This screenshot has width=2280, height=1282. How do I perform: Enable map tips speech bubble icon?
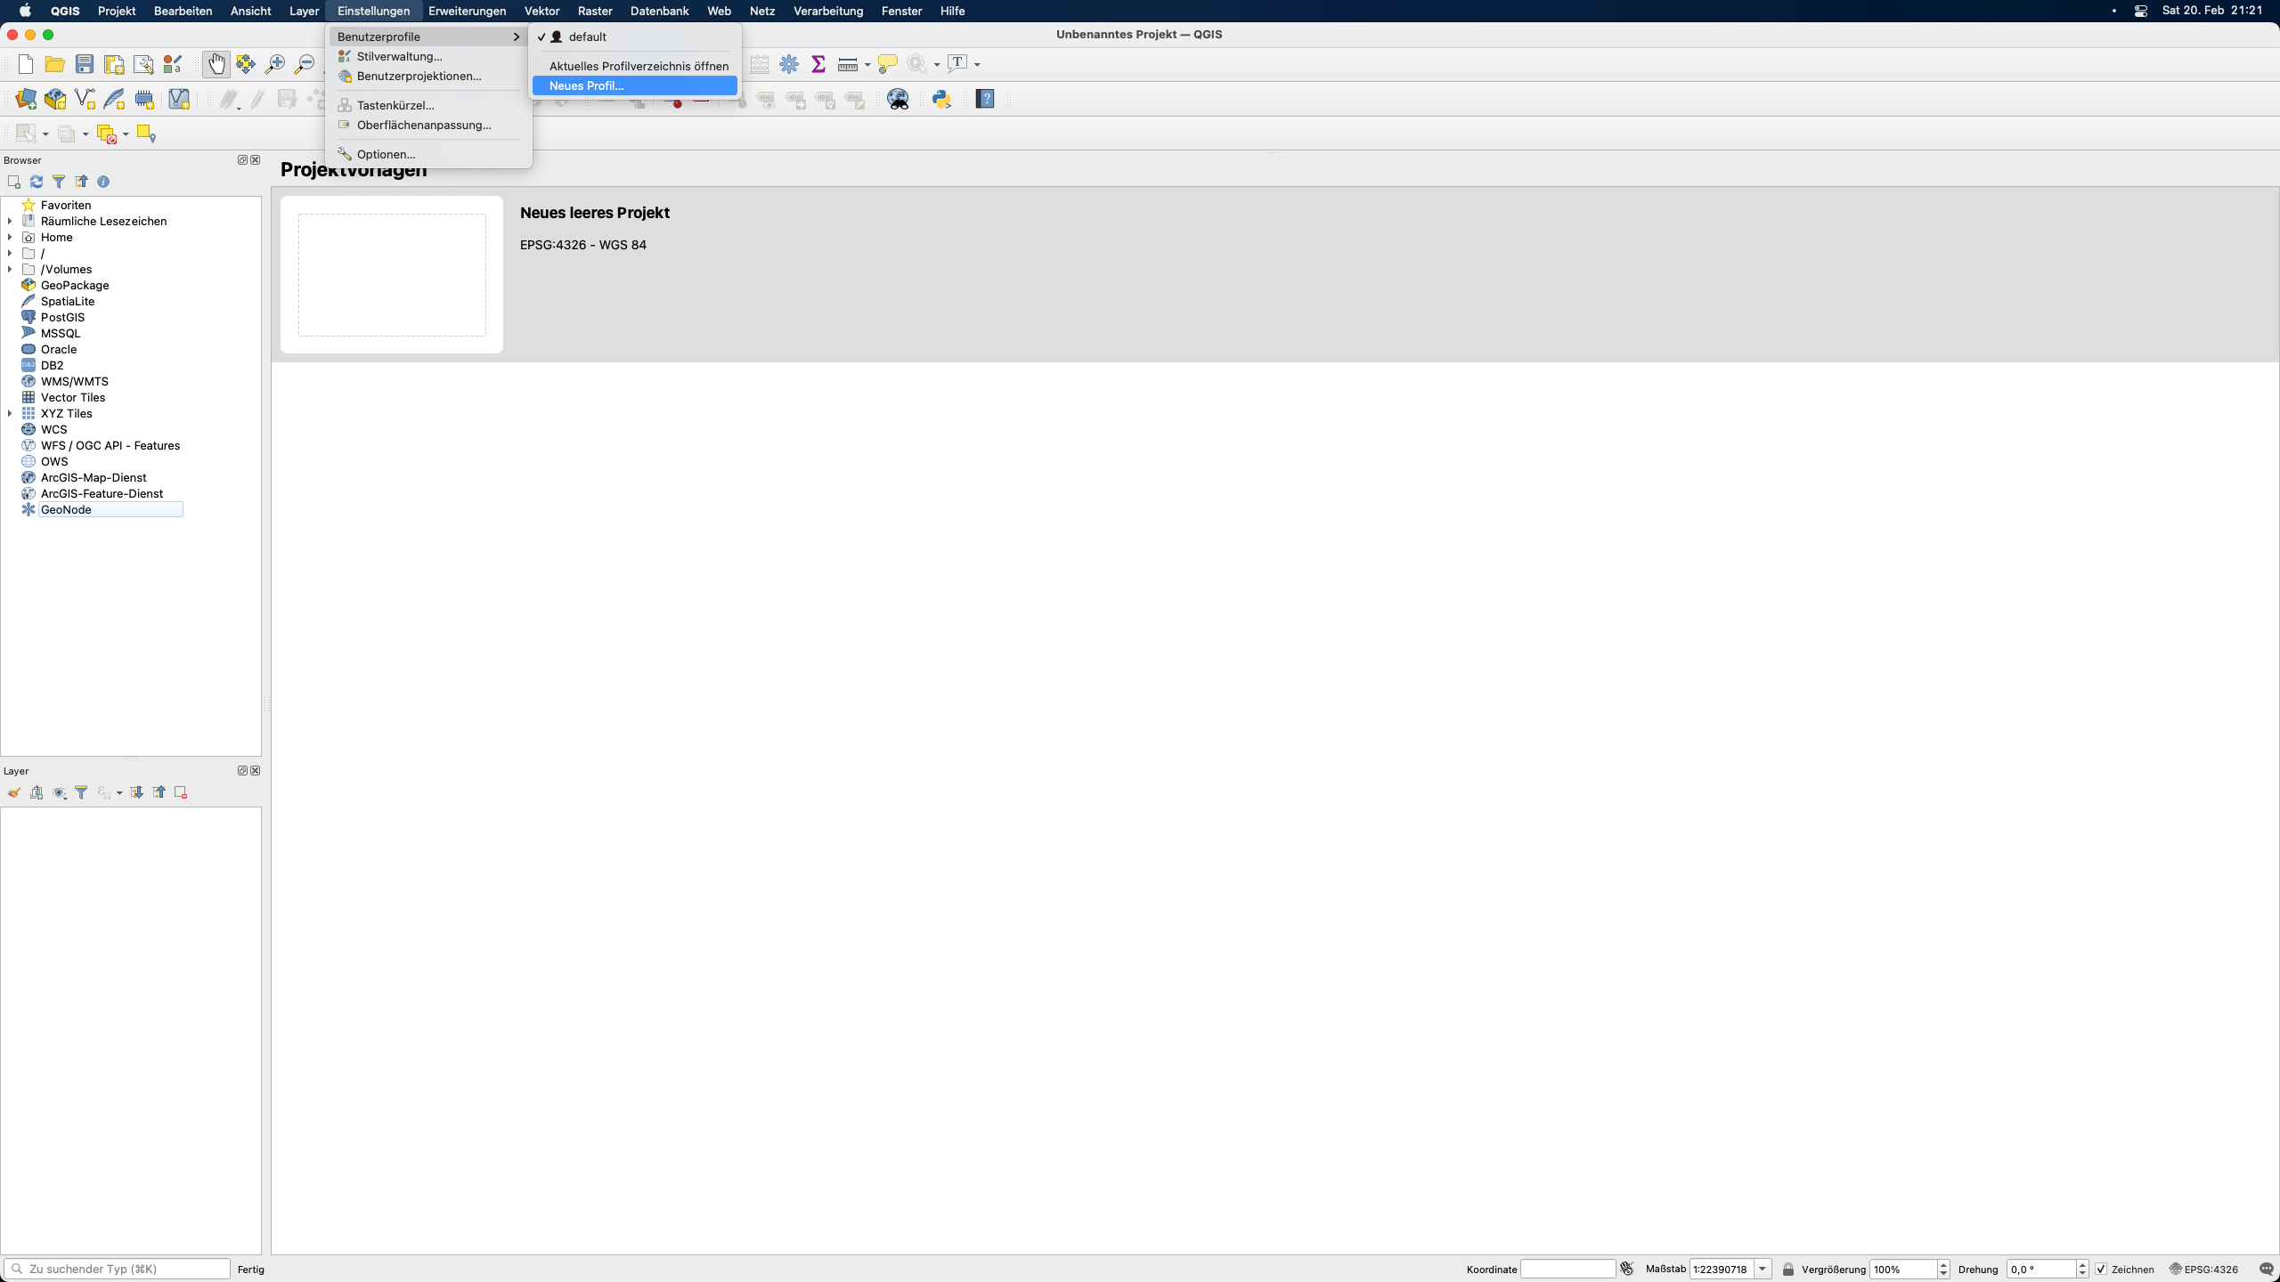pos(887,64)
